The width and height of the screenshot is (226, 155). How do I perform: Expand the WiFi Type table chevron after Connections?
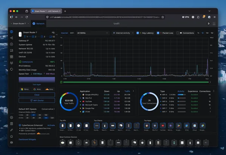coord(214,91)
